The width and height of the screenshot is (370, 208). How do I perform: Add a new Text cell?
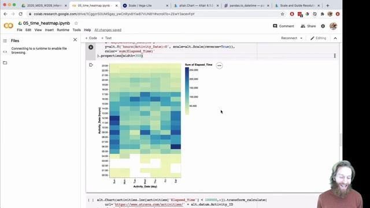[x=106, y=38]
